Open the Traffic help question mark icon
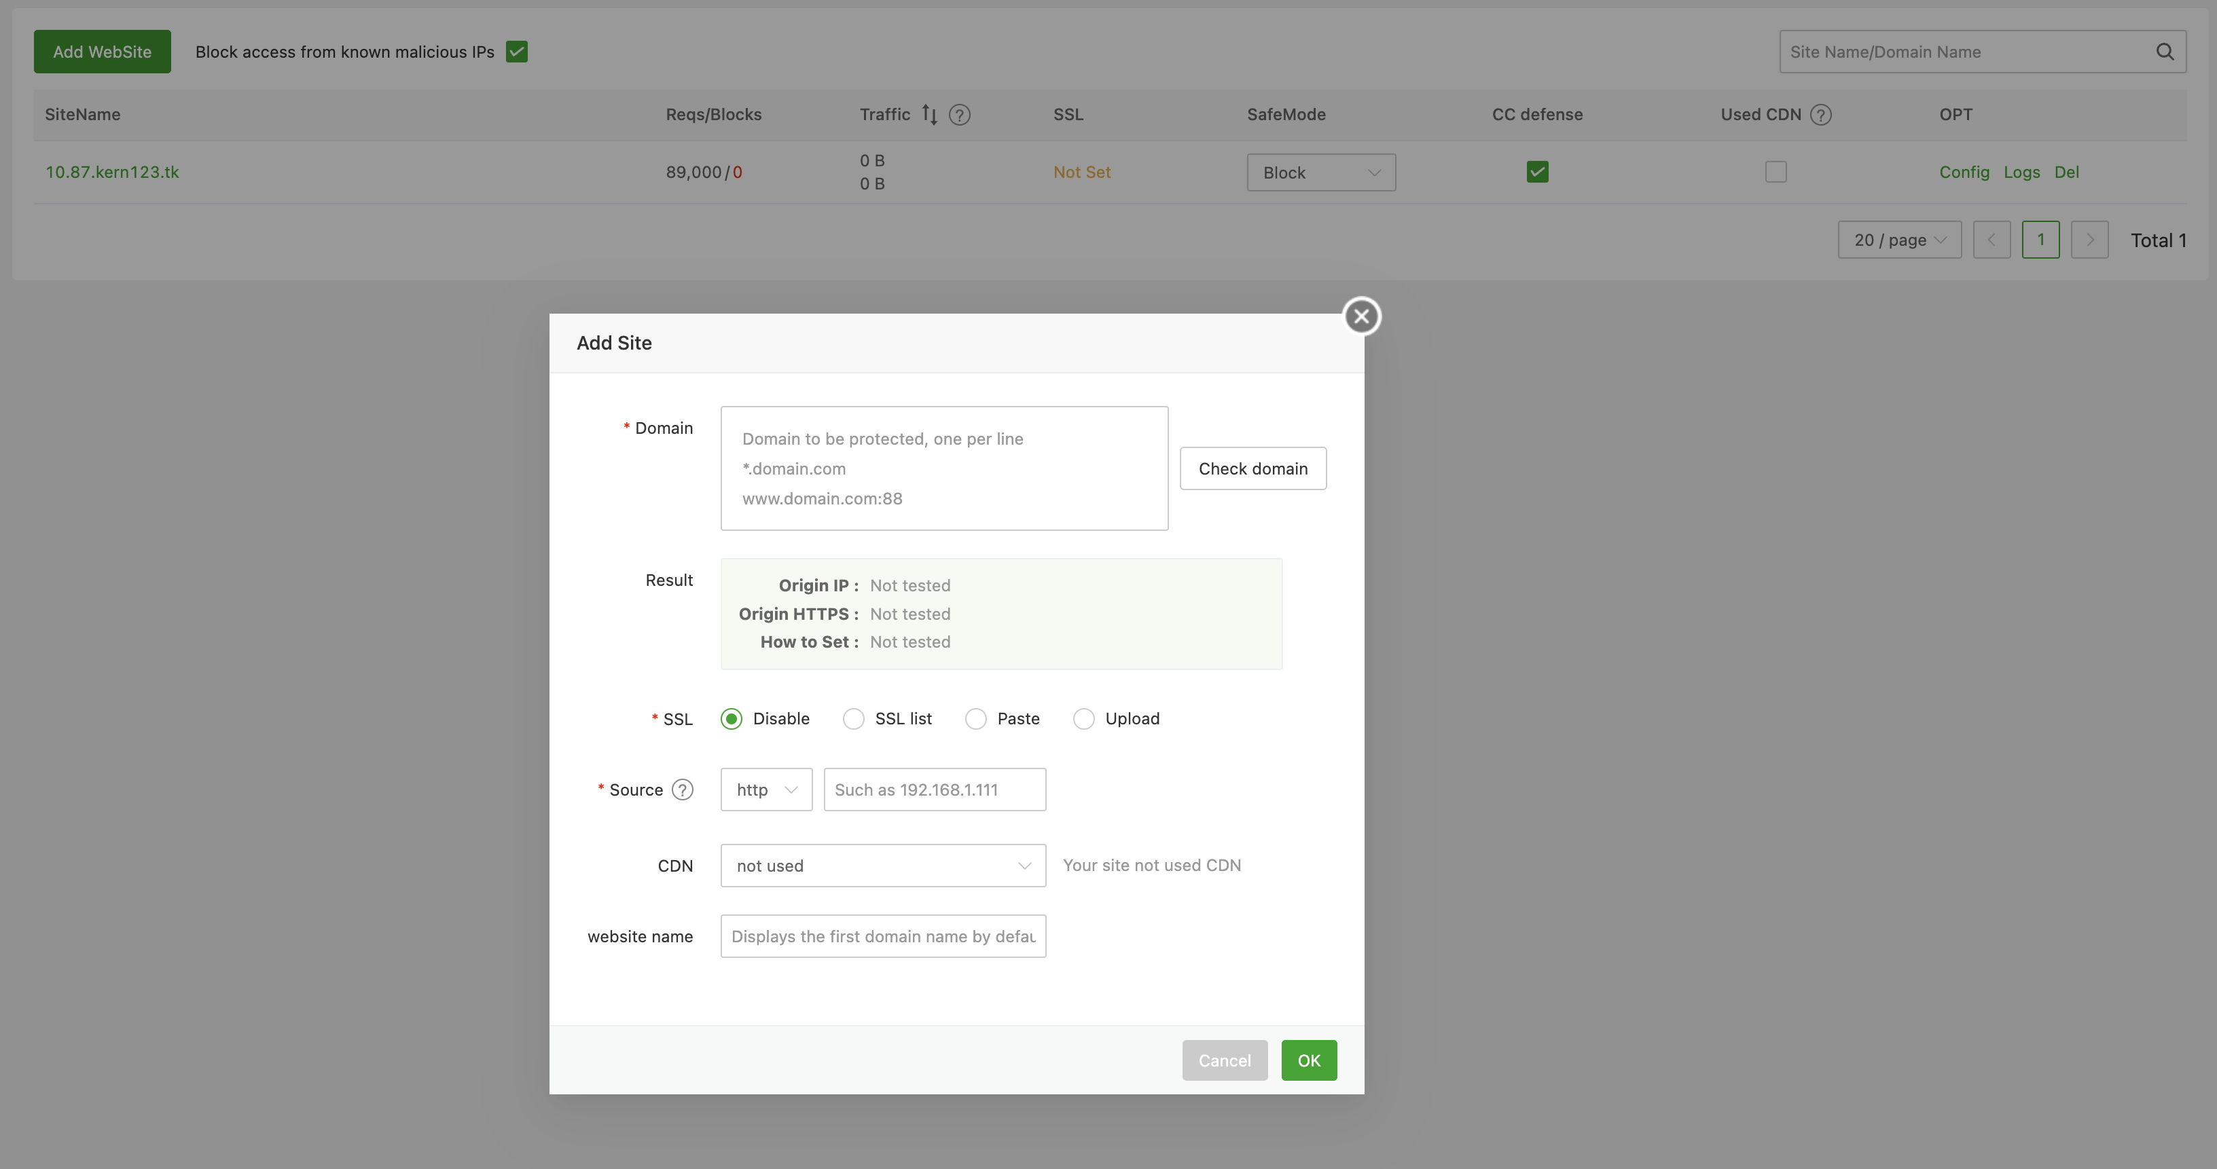 pyautogui.click(x=959, y=115)
